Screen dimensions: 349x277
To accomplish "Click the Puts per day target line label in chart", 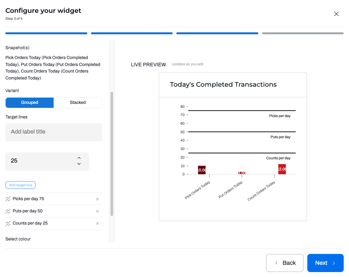I will point(281,137).
